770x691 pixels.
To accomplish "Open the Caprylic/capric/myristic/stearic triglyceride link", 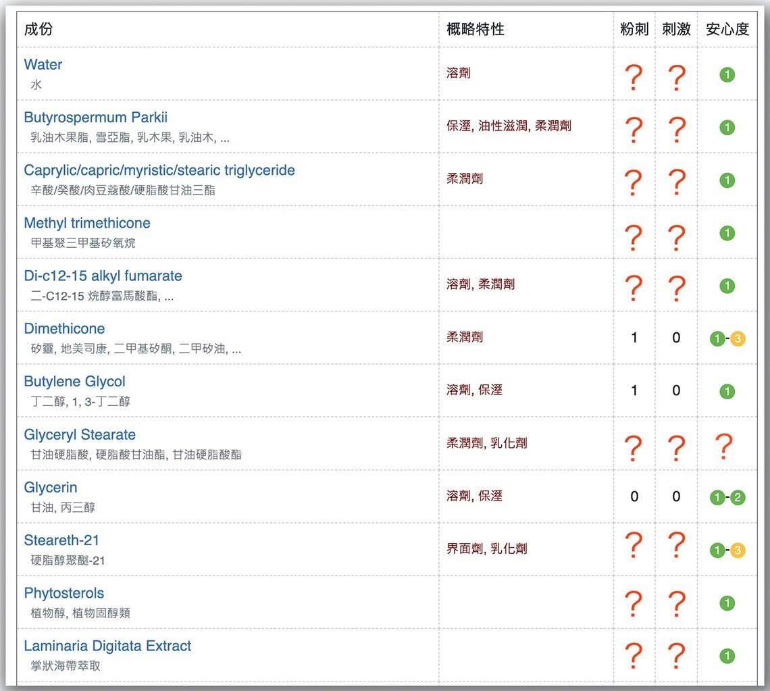I will (x=159, y=170).
